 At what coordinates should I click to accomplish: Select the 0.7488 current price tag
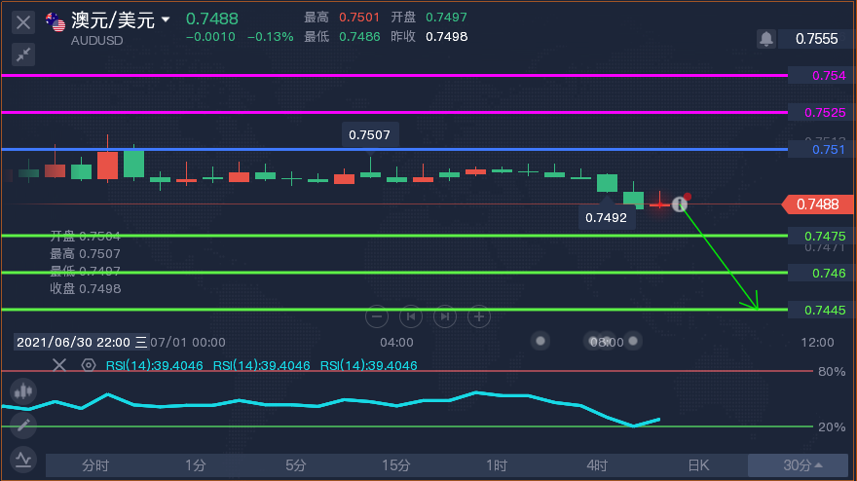point(818,204)
